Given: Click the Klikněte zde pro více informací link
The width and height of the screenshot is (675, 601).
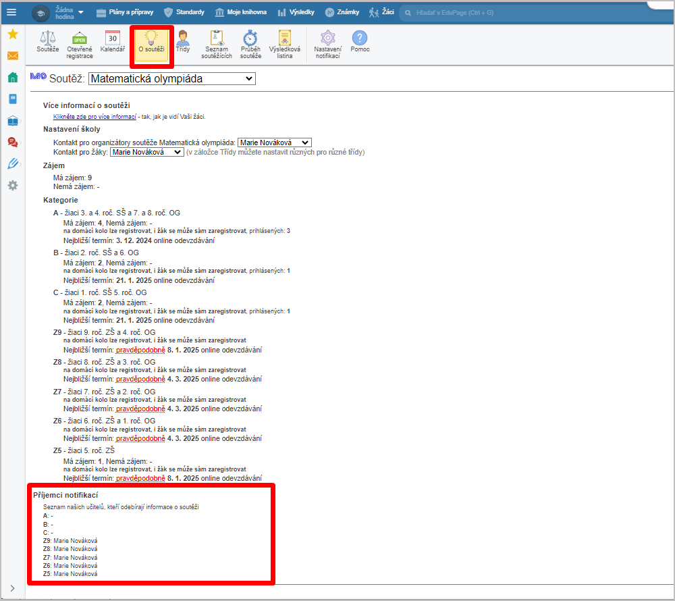Looking at the screenshot, I should (x=94, y=117).
